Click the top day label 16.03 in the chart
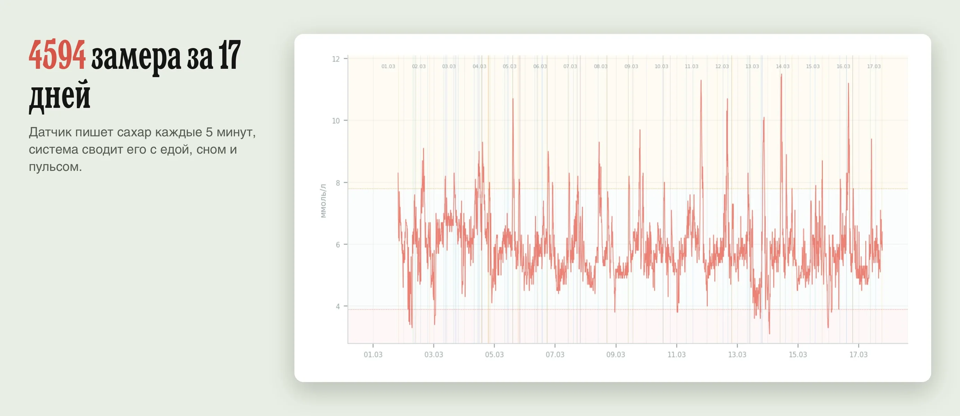 click(x=844, y=66)
